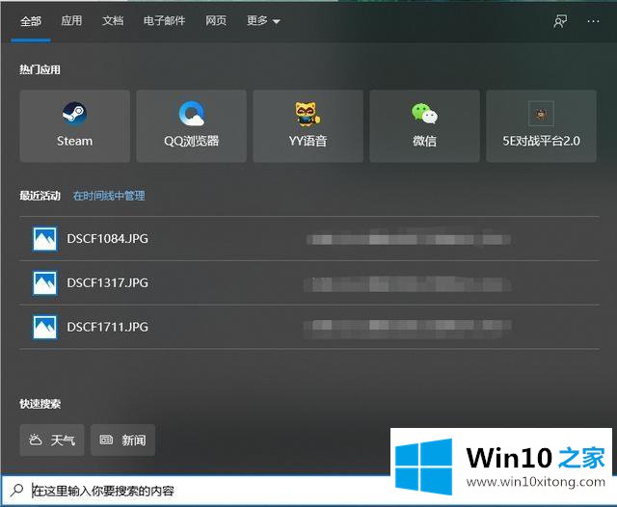Open 在时间线中管理 link
The height and width of the screenshot is (507, 617).
tap(109, 196)
